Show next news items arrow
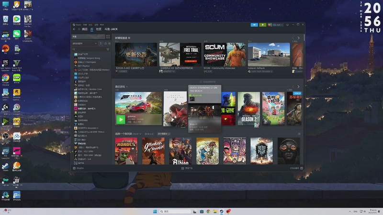Screen dimensions: 383x215 298,38
